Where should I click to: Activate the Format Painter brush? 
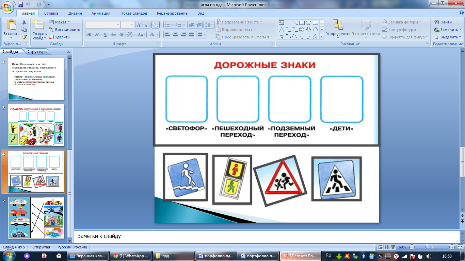(24, 37)
